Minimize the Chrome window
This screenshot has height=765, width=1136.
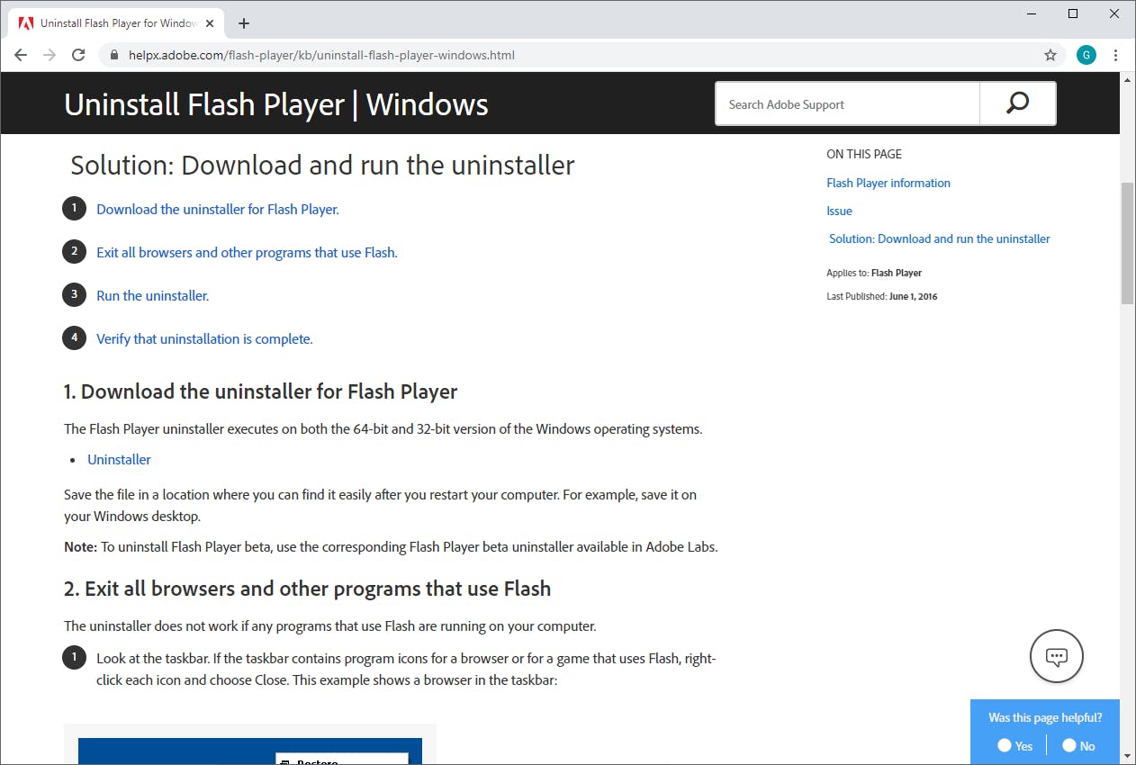(1032, 13)
